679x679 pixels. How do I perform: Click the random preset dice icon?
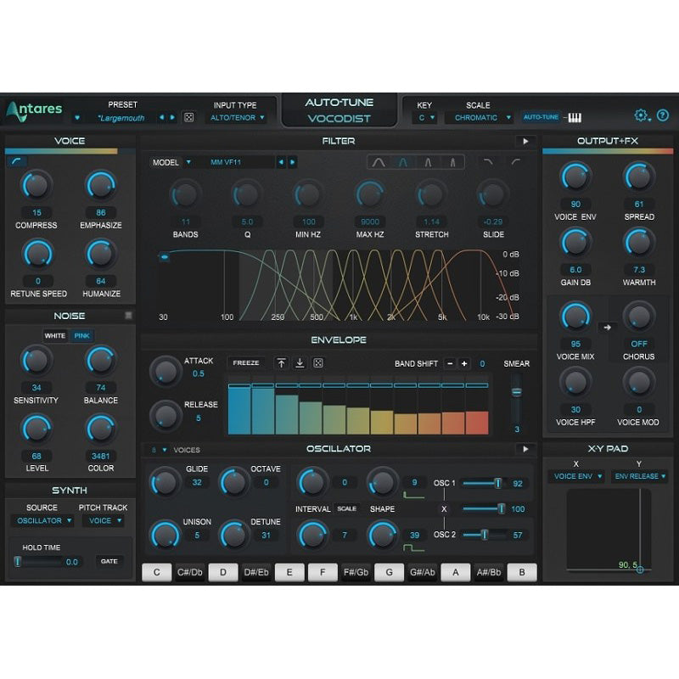point(188,117)
